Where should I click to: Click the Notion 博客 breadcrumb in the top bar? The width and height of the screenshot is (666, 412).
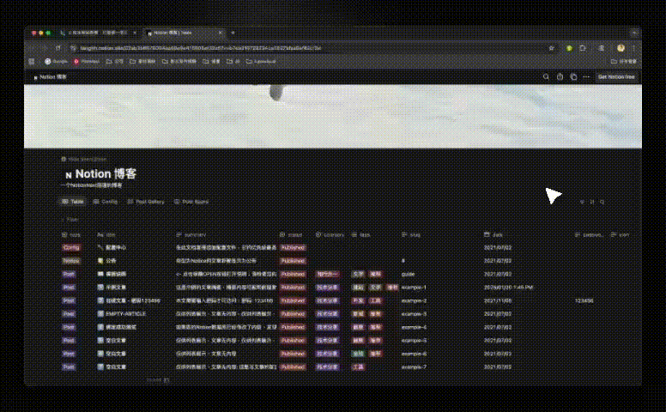click(x=50, y=77)
